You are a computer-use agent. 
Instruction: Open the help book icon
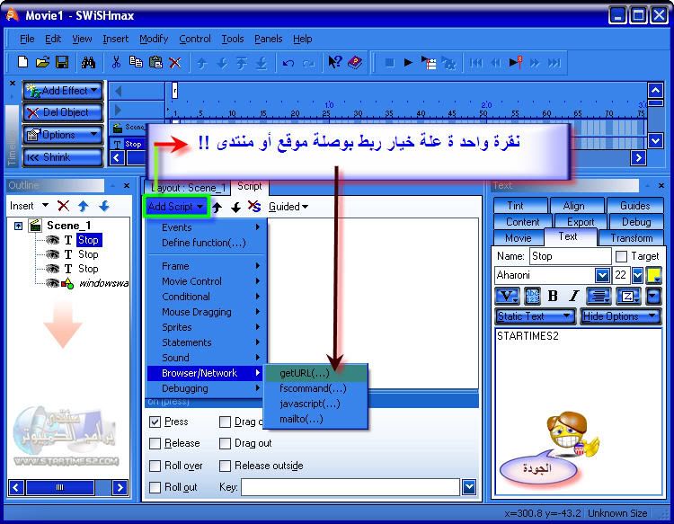pos(355,63)
